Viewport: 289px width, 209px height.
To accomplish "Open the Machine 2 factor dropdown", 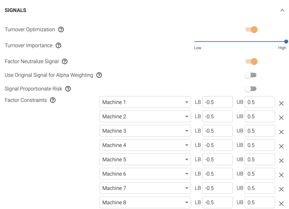I will click(145, 116).
